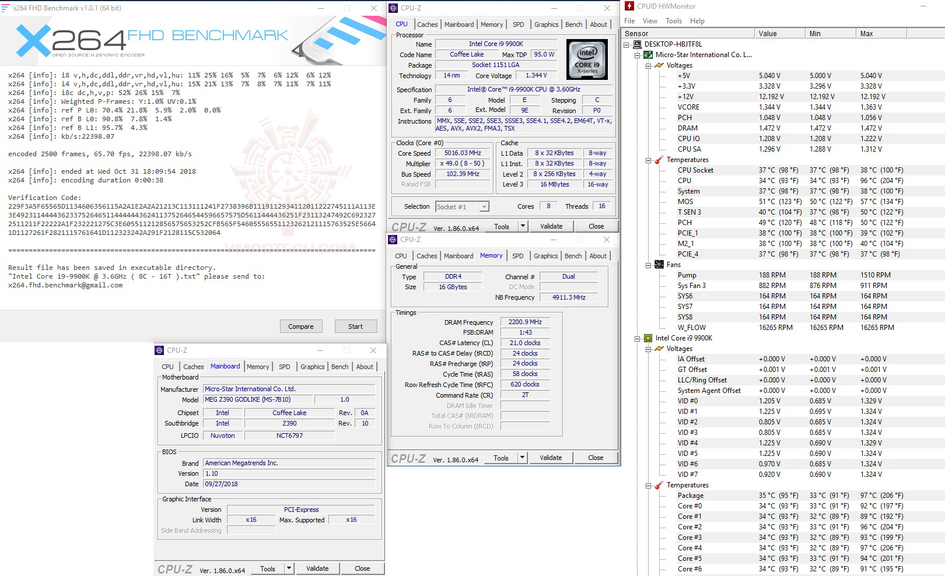The image size is (945, 576).
Task: Click the Compare button in x264 benchmark
Action: [x=301, y=326]
